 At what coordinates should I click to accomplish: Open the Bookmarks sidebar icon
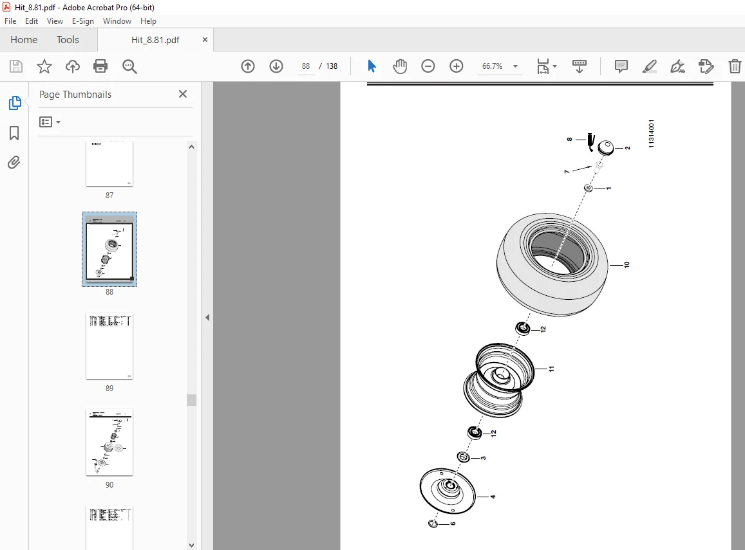pos(14,133)
